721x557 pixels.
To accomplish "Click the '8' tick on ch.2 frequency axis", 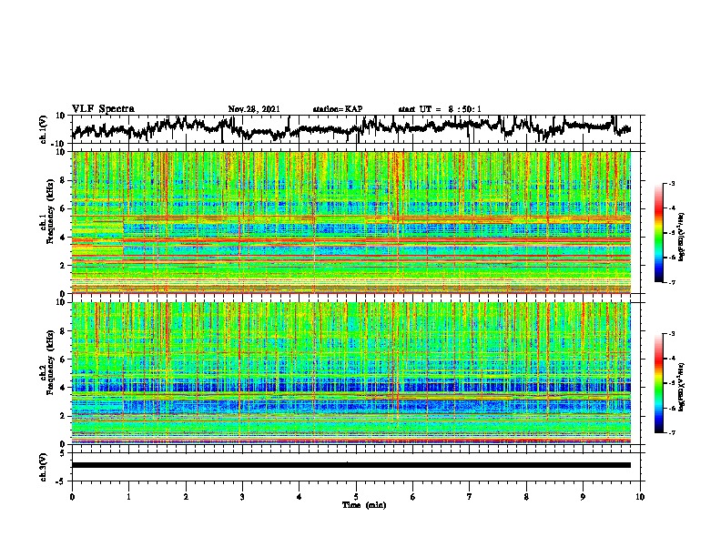I will (64, 331).
